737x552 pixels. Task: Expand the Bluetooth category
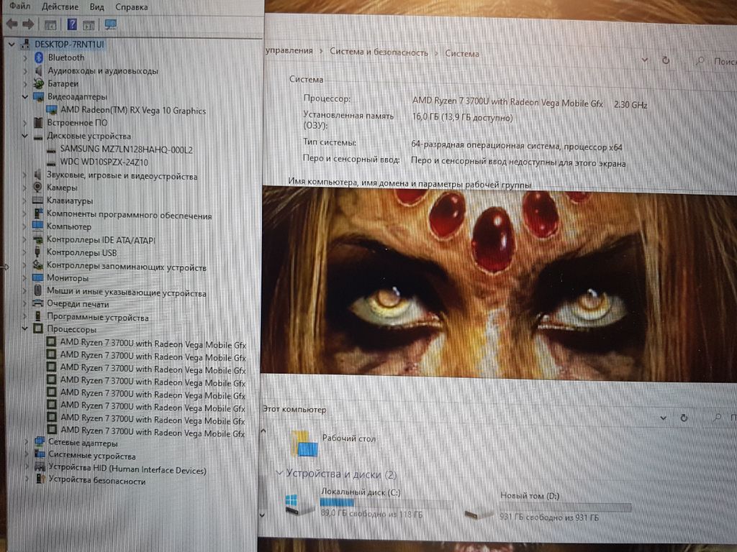pos(25,57)
